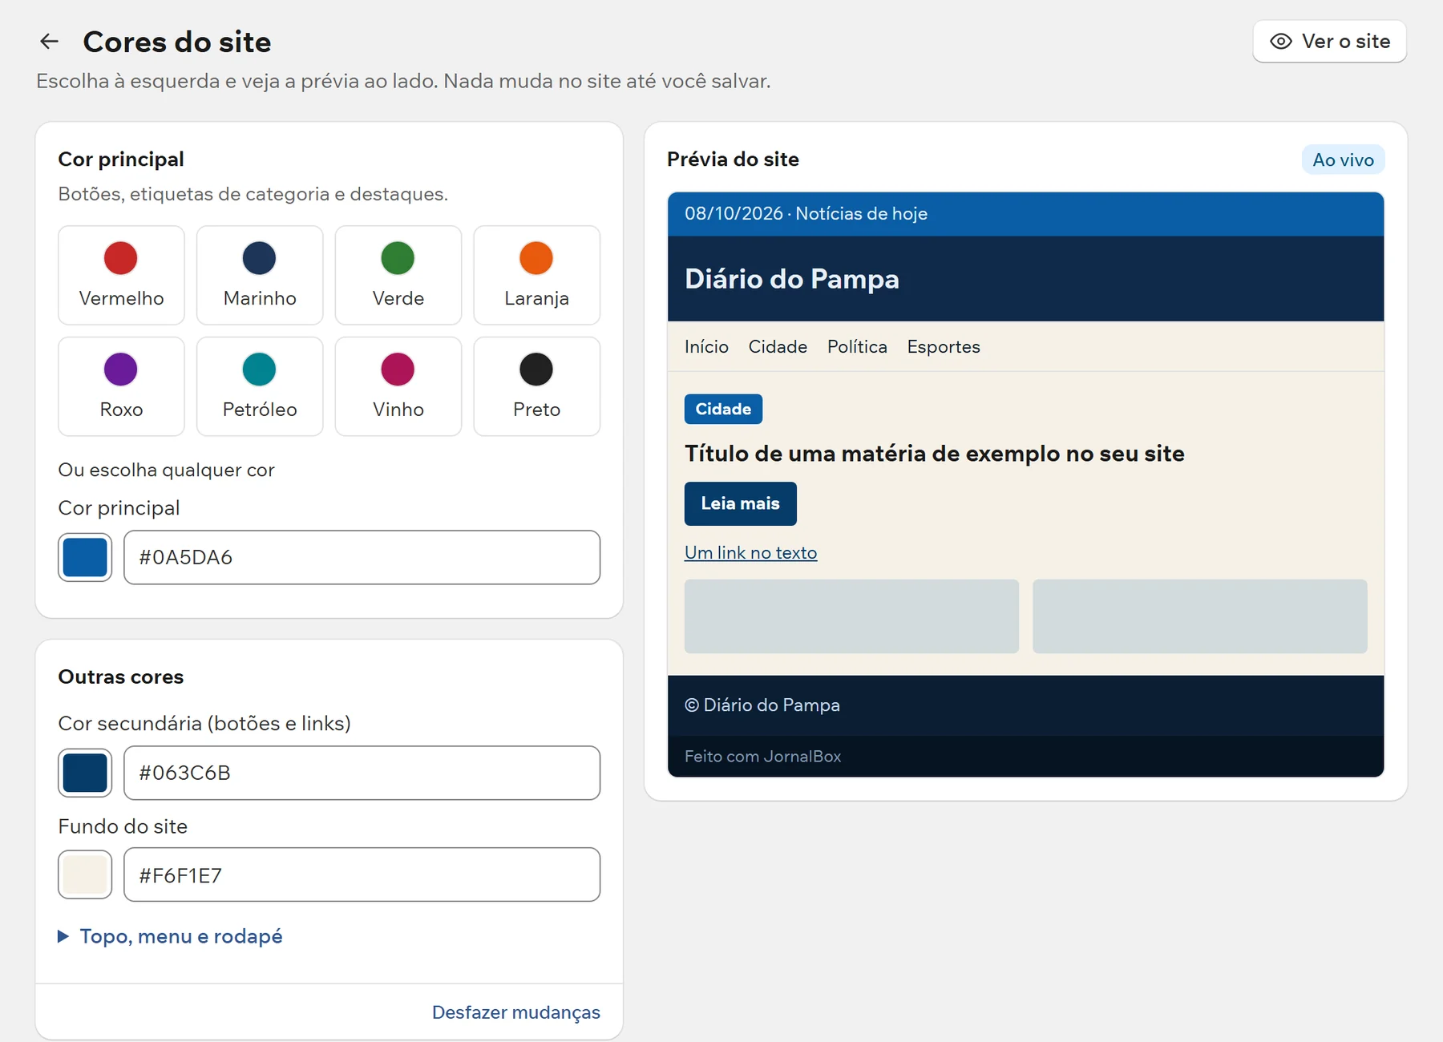Go back using the left arrow icon

point(50,42)
